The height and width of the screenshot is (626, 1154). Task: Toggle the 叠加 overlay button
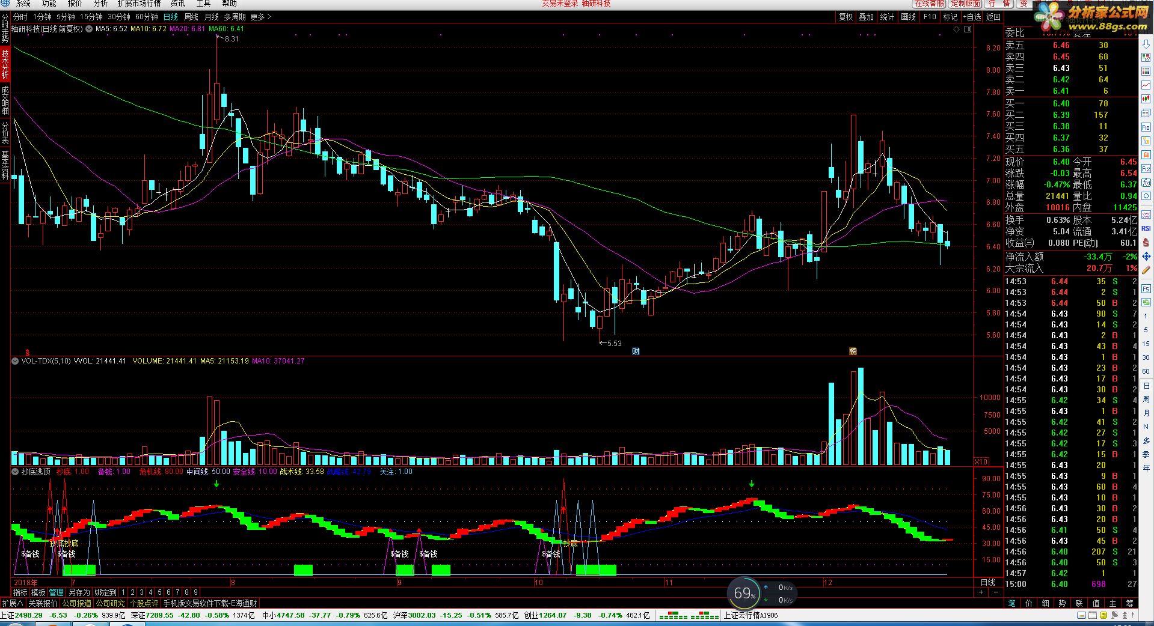(x=867, y=17)
